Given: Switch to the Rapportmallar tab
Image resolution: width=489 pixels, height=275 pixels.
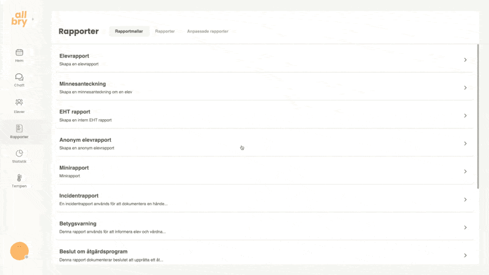Looking at the screenshot, I should (129, 31).
